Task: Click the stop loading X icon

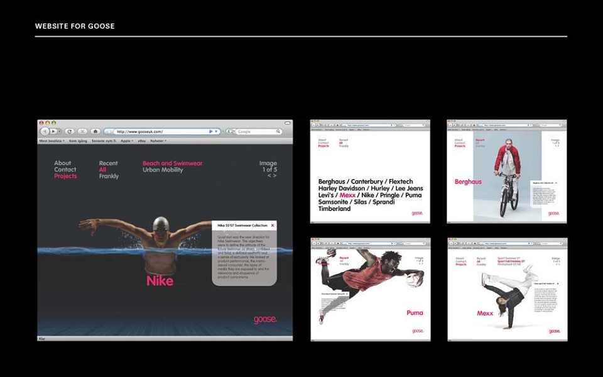Action: (82, 131)
